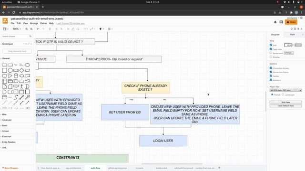Screen dimensions: 305x171
Task: Click Chrome reload page icon
Action: tap(13, 12)
